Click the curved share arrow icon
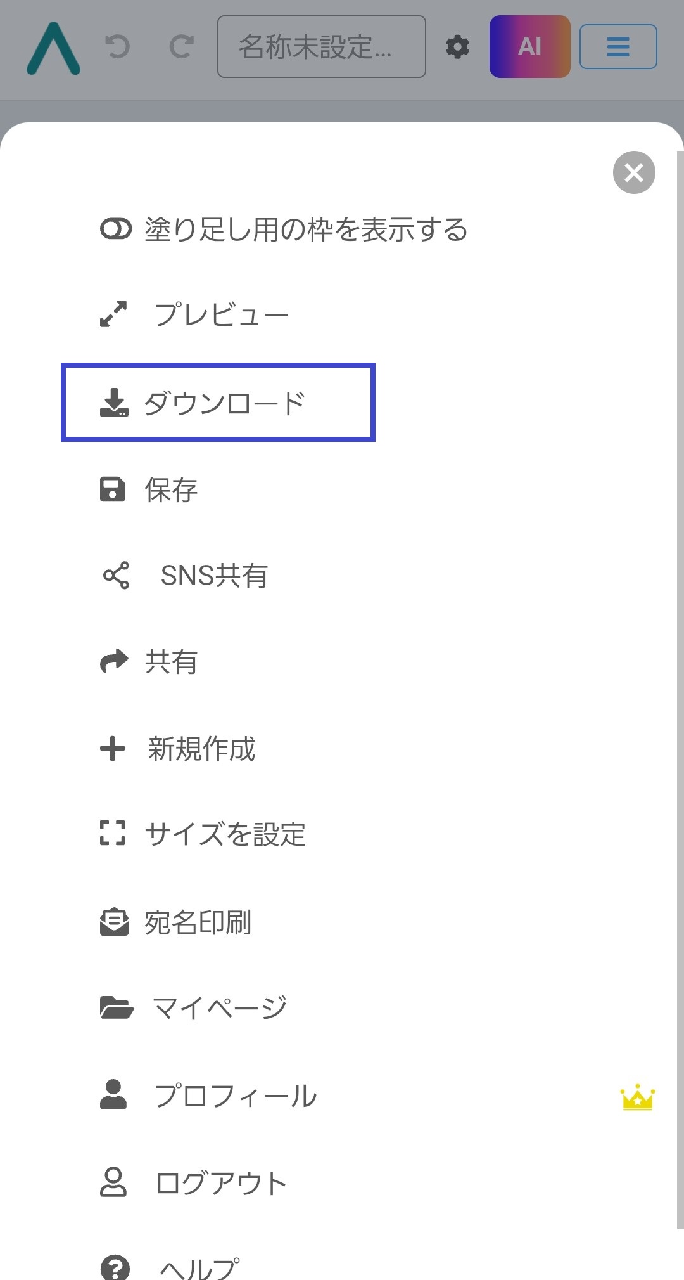 (x=114, y=662)
